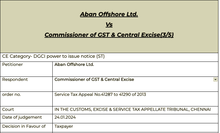The height and width of the screenshot is (133, 220).
Task: Click the blank space below the appeal number
Action: tap(135, 101)
